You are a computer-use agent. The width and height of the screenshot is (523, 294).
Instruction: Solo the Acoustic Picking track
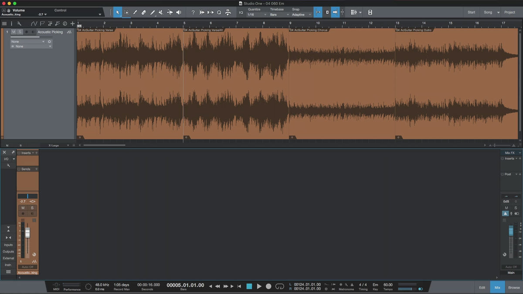pos(20,32)
